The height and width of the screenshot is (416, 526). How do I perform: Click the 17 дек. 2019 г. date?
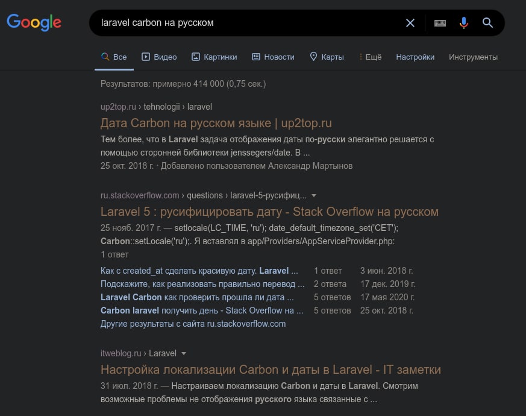tap(387, 284)
